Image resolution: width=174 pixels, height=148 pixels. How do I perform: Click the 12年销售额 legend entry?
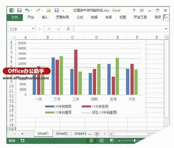(58, 112)
